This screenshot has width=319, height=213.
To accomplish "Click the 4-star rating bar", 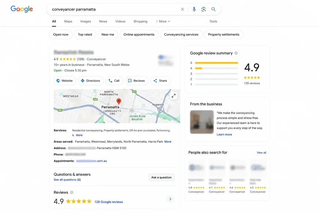I will coord(217,68).
